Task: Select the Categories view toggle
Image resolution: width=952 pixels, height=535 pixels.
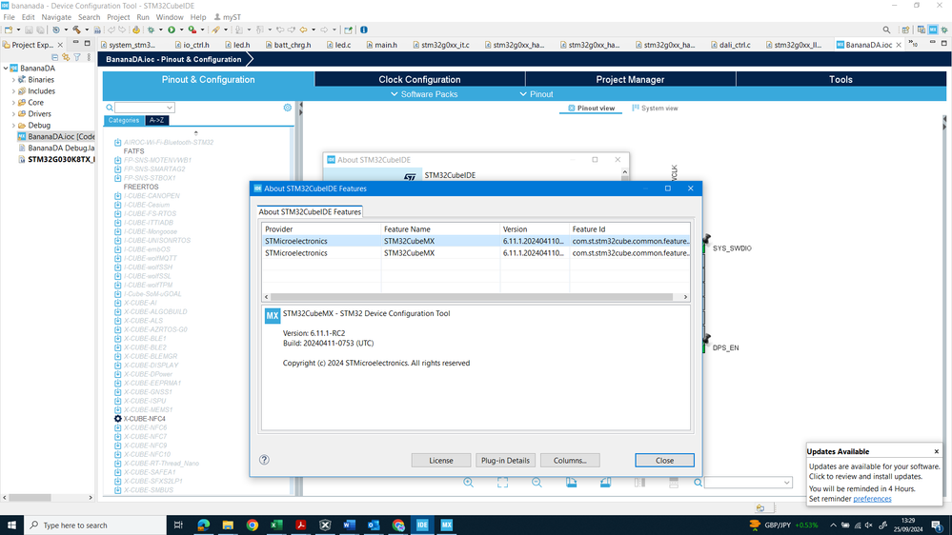Action: pyautogui.click(x=124, y=120)
